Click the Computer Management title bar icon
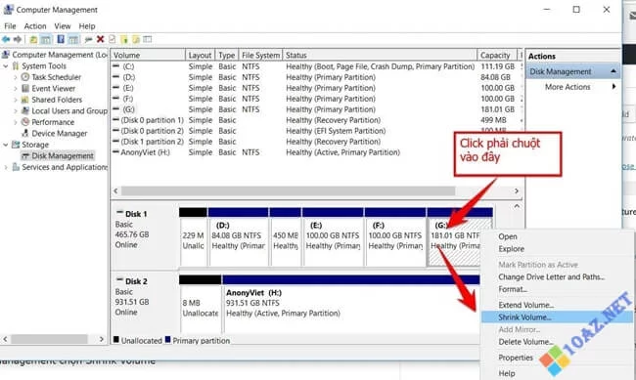The height and width of the screenshot is (380, 636). point(8,9)
